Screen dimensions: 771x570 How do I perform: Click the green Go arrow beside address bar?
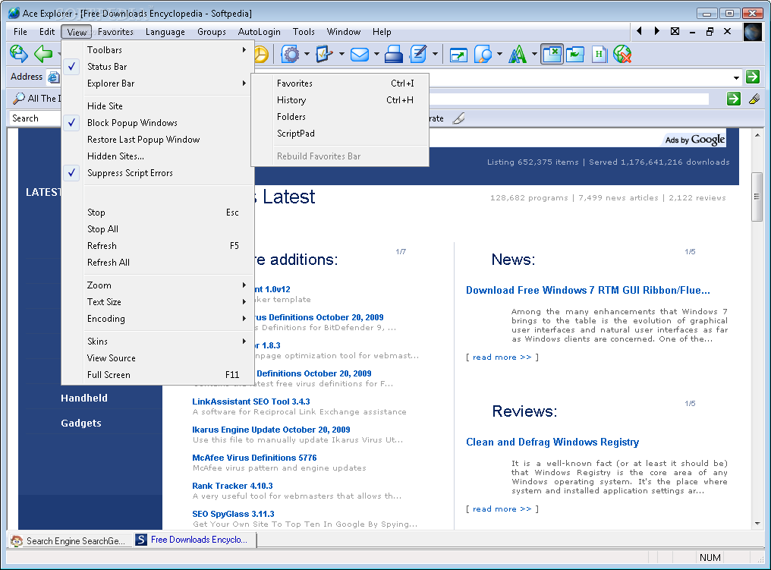click(x=752, y=77)
